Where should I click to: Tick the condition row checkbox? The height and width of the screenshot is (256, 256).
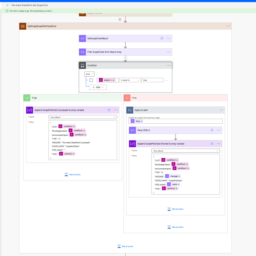91,80
